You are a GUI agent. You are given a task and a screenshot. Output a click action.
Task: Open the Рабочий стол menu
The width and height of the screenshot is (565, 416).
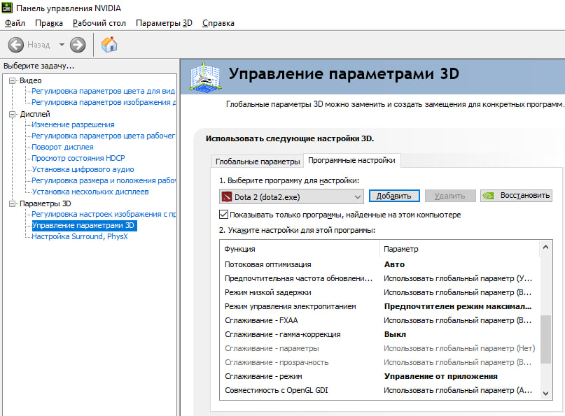99,23
